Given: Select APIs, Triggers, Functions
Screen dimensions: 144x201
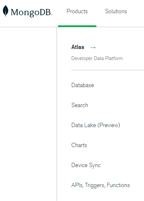Looking at the screenshot, I should (101, 185).
